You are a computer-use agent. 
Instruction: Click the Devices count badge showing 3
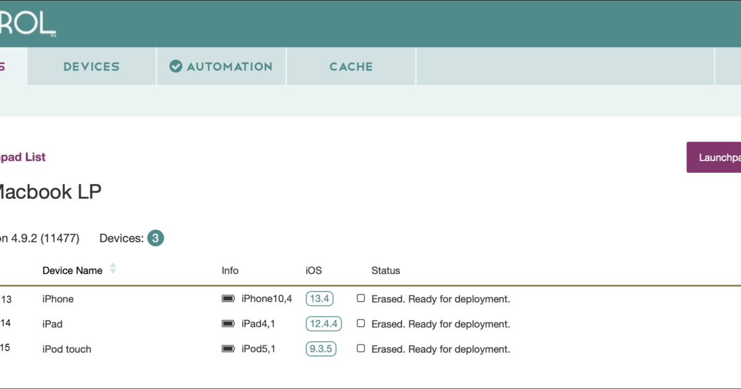click(156, 238)
